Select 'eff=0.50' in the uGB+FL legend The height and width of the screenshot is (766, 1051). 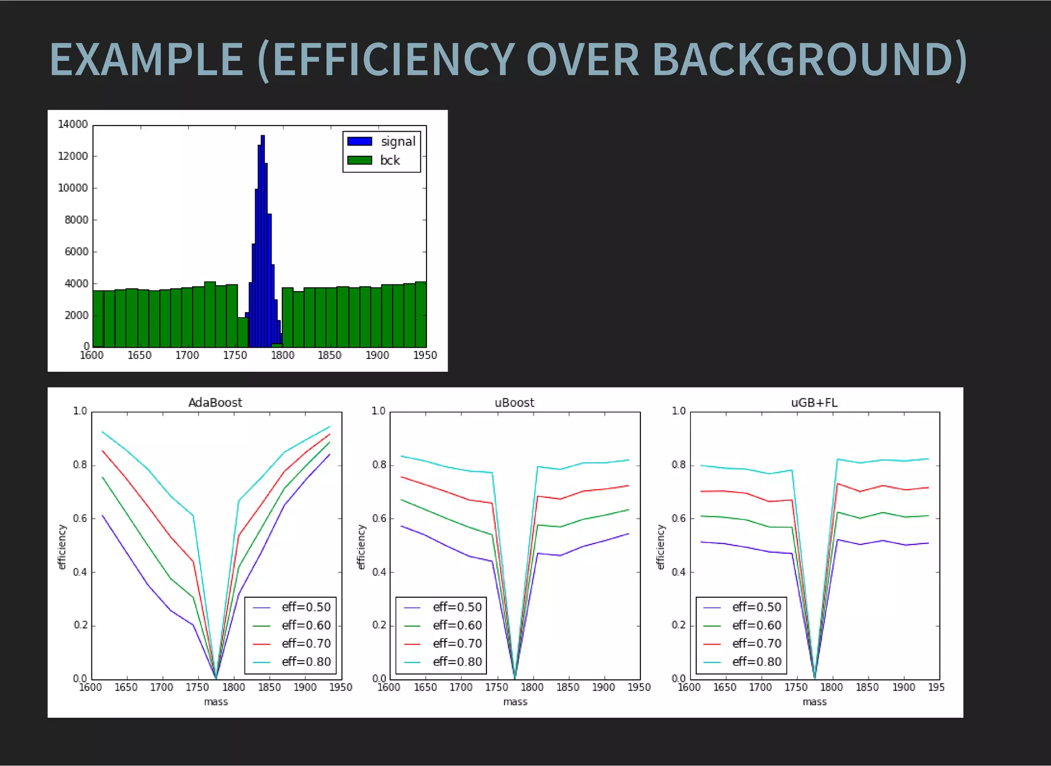(757, 607)
